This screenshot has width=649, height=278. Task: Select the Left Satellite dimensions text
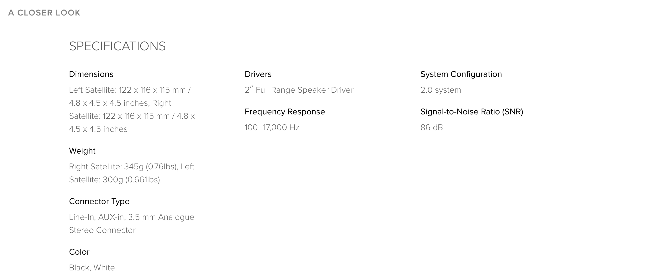click(132, 110)
